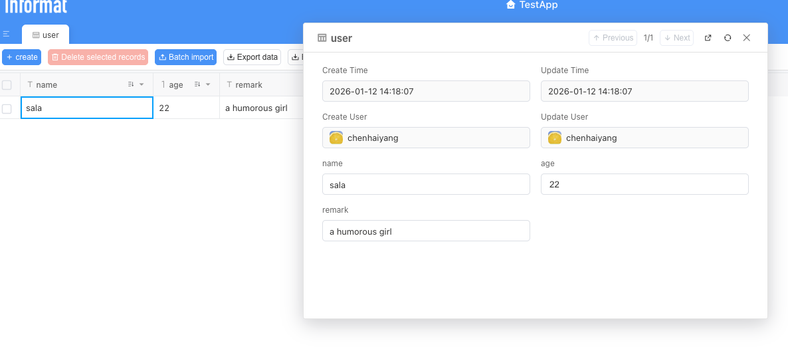This screenshot has width=788, height=351.
Task: Close the user record detail panel
Action: [x=747, y=38]
